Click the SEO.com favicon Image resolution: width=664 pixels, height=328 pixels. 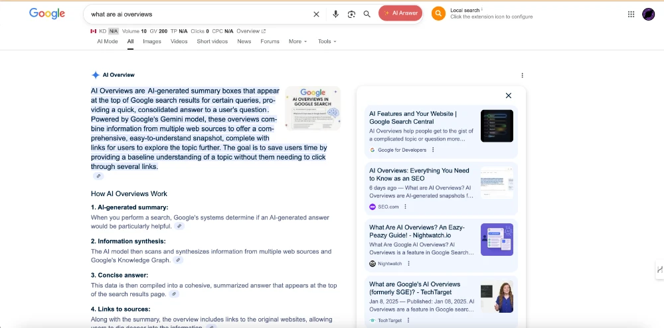point(373,207)
